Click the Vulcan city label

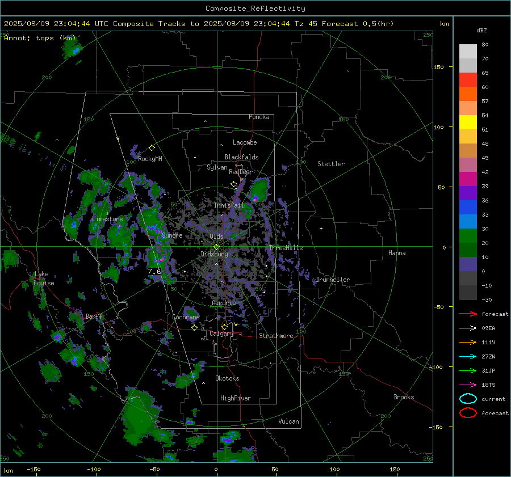click(289, 421)
